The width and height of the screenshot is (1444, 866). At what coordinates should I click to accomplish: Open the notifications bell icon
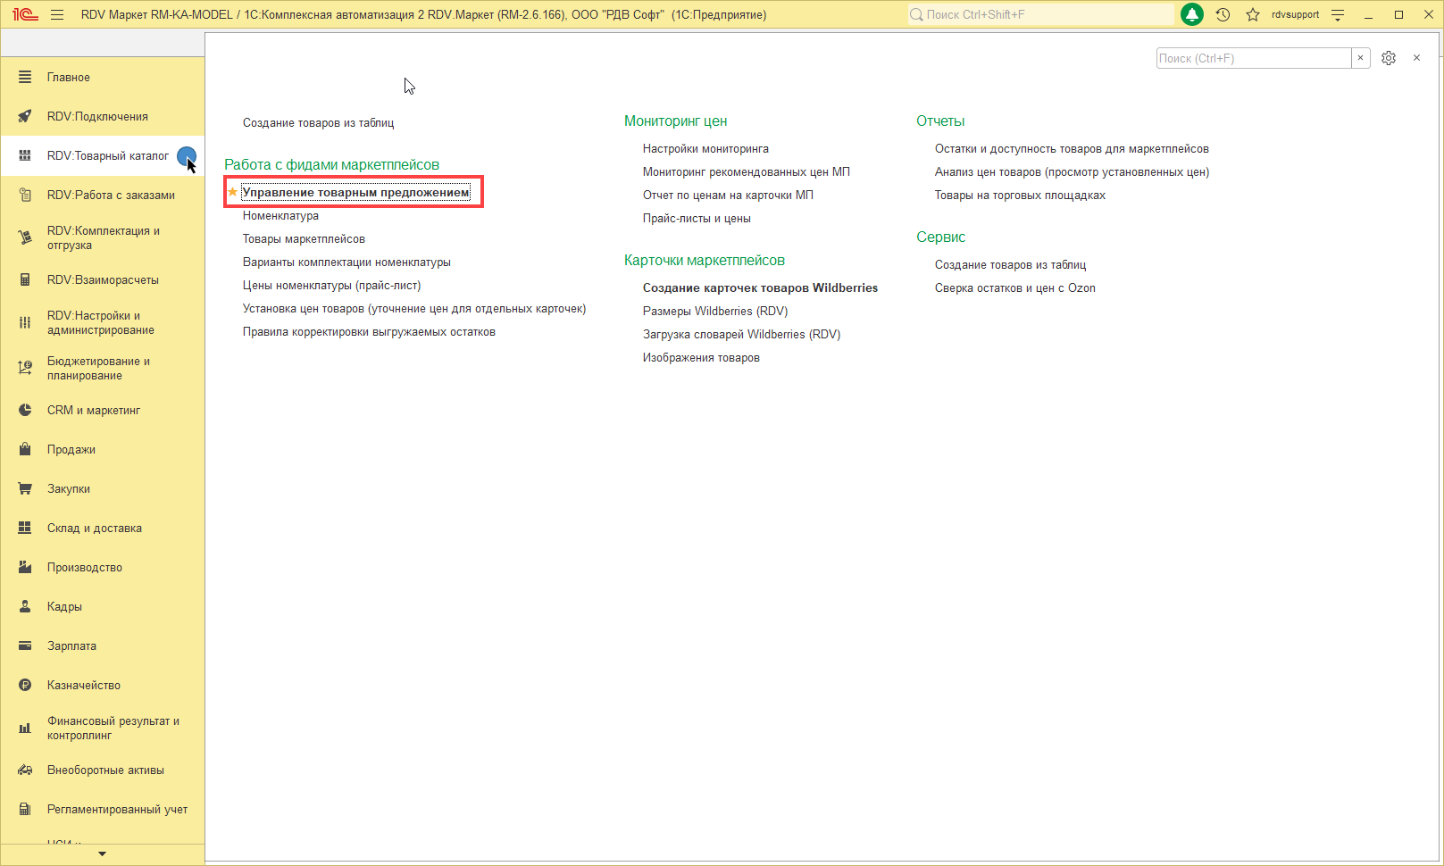pyautogui.click(x=1191, y=14)
